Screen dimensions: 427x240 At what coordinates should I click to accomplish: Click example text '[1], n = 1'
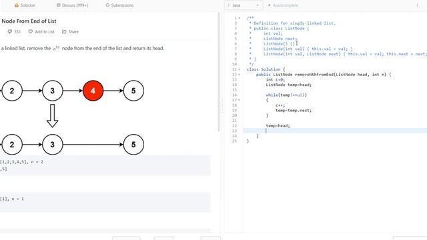12,199
